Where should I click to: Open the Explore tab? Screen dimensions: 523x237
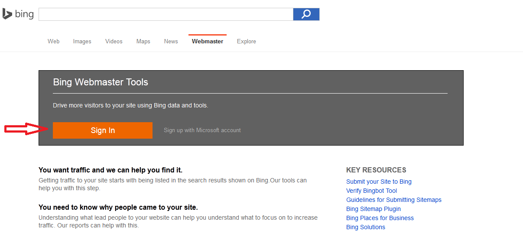(x=247, y=42)
